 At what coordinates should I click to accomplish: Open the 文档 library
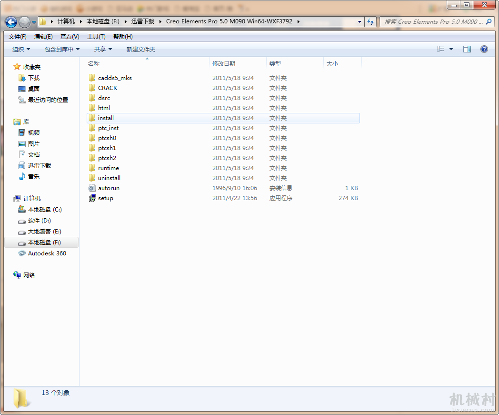[34, 155]
